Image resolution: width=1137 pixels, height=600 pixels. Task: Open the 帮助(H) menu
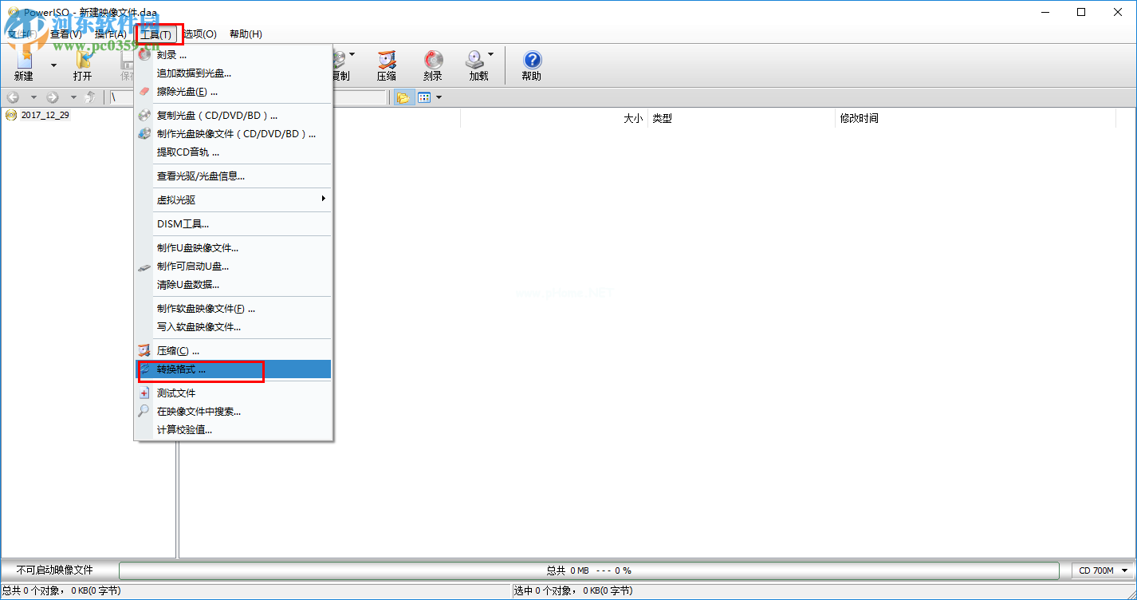pos(246,34)
